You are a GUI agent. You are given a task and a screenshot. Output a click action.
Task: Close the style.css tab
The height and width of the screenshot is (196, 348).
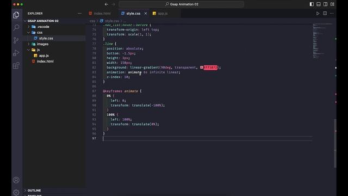click(x=146, y=14)
